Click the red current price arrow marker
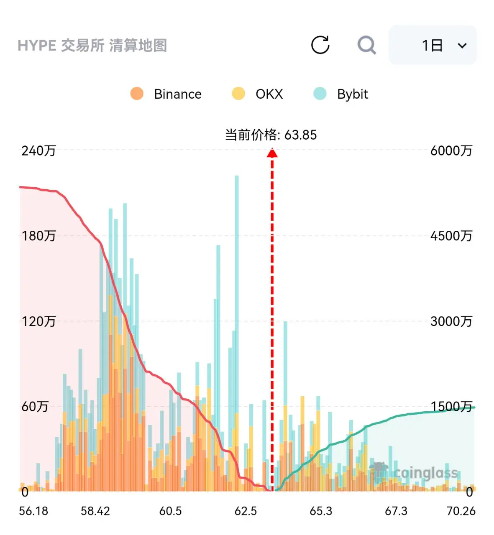The image size is (494, 535). pos(272,153)
